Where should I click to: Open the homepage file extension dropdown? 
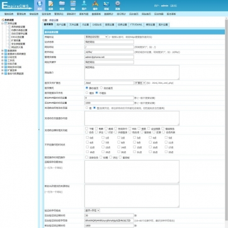click(140, 83)
